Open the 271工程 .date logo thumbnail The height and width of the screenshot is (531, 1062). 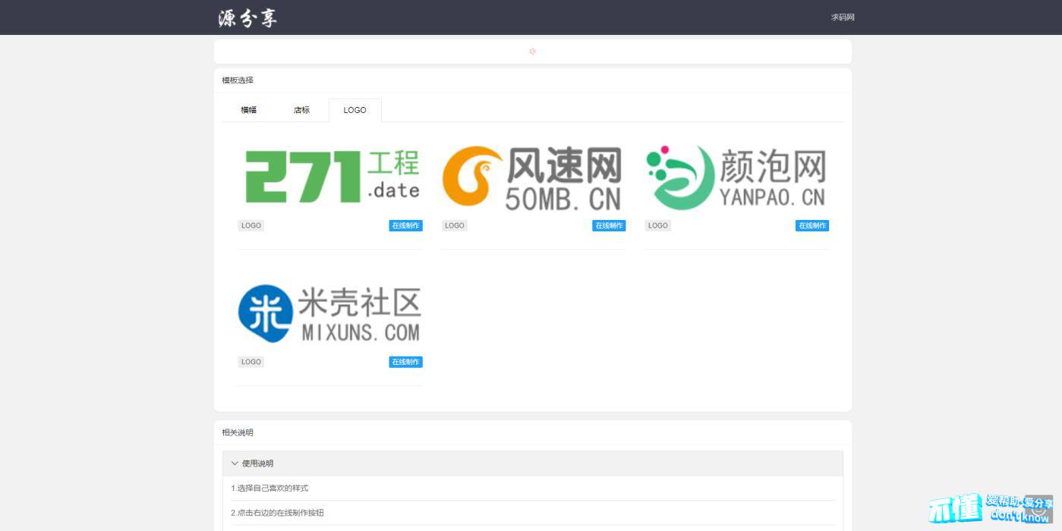click(331, 177)
